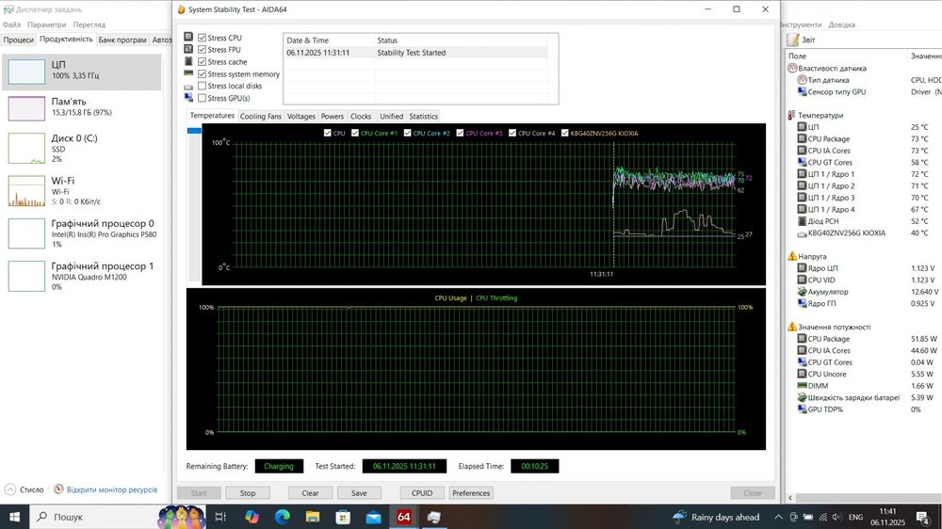Click the Напруга warning icon
This screenshot has height=529, width=942.
pyautogui.click(x=792, y=256)
